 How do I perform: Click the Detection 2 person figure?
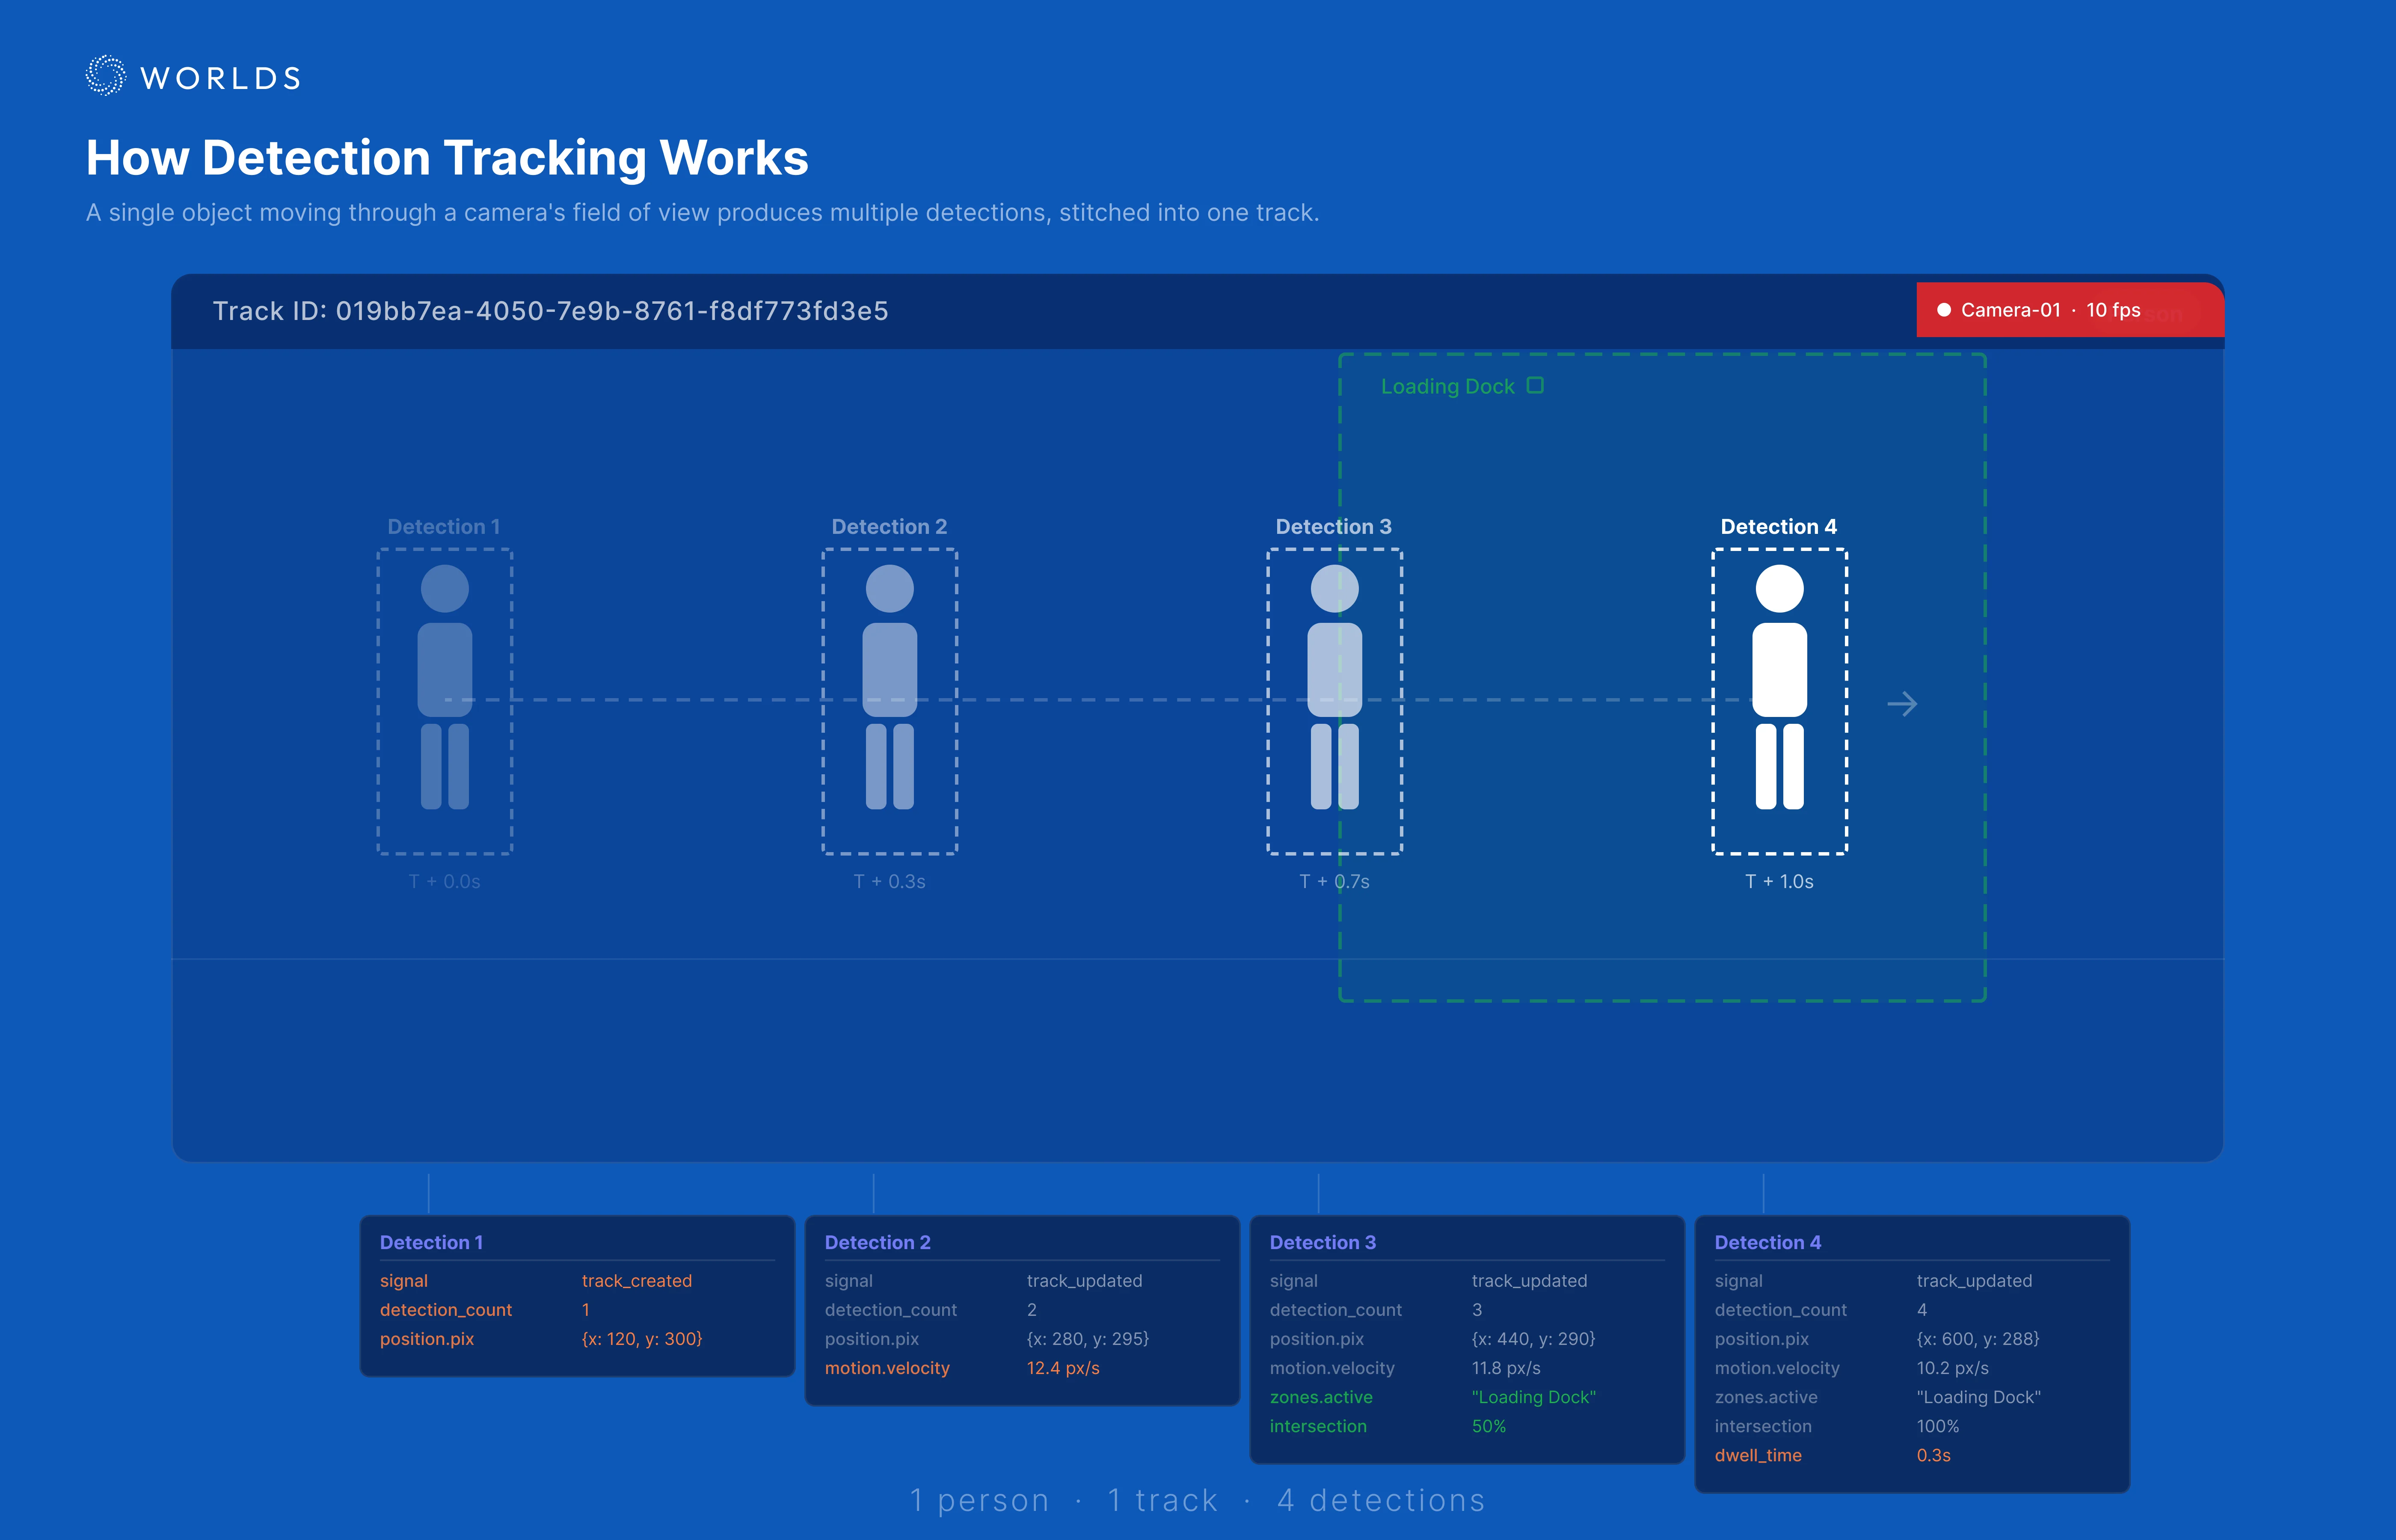click(x=890, y=687)
